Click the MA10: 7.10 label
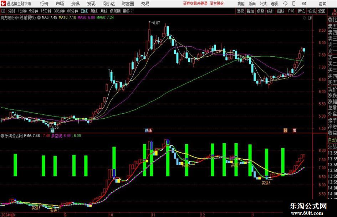337x217 pixels. pyautogui.click(x=67, y=17)
